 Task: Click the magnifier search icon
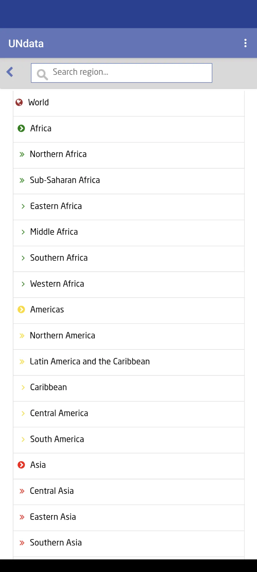(42, 74)
